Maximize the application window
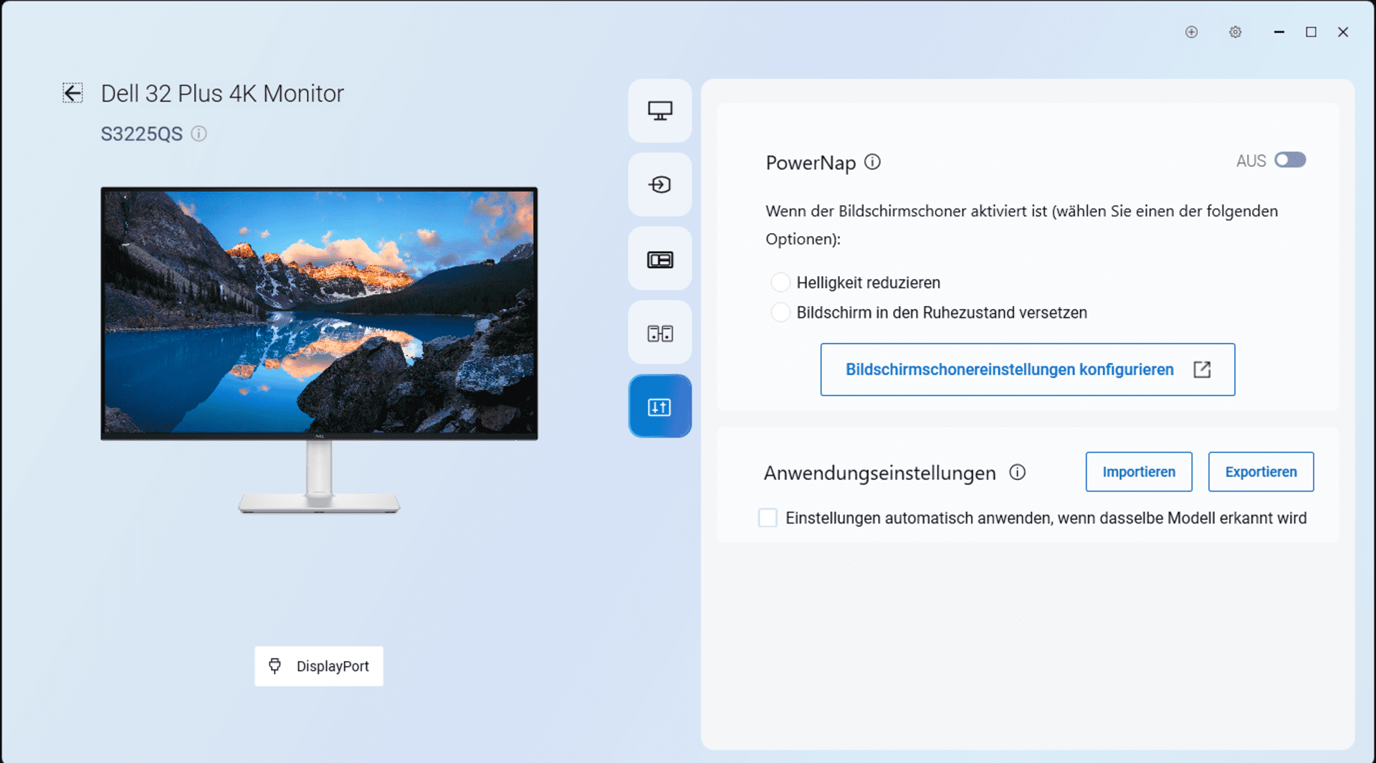This screenshot has height=763, width=1376. [x=1311, y=32]
